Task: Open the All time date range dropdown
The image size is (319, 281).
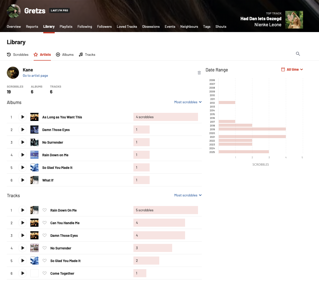Action: point(292,69)
